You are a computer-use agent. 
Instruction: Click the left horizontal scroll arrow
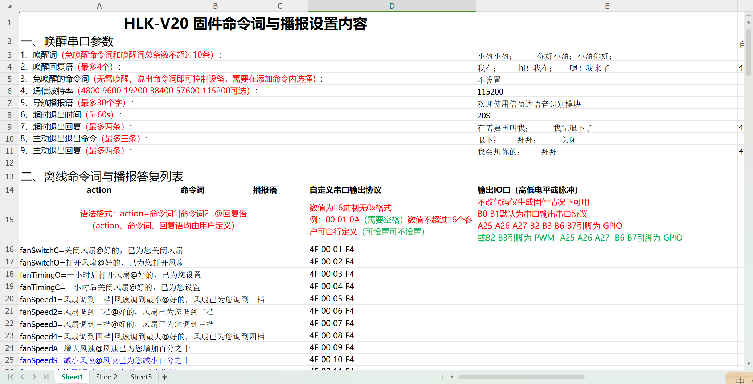452,376
